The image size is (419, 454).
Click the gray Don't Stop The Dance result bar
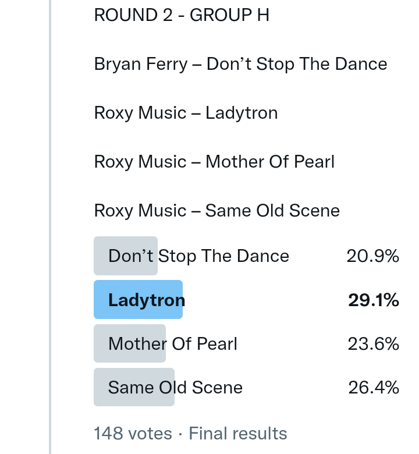[126, 256]
